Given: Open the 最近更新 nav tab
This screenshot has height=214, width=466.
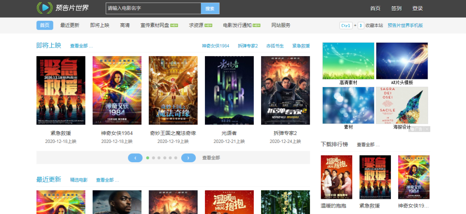Looking at the screenshot, I should (70, 25).
